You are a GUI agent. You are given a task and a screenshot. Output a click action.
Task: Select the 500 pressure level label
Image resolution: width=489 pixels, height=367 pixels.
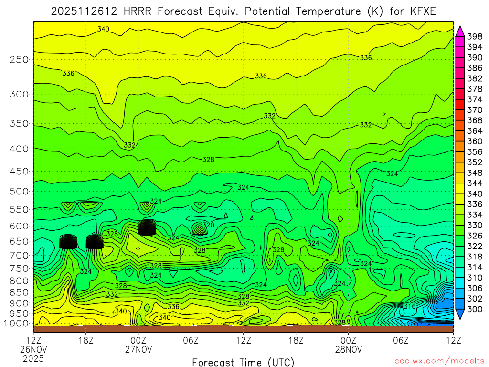(19, 191)
